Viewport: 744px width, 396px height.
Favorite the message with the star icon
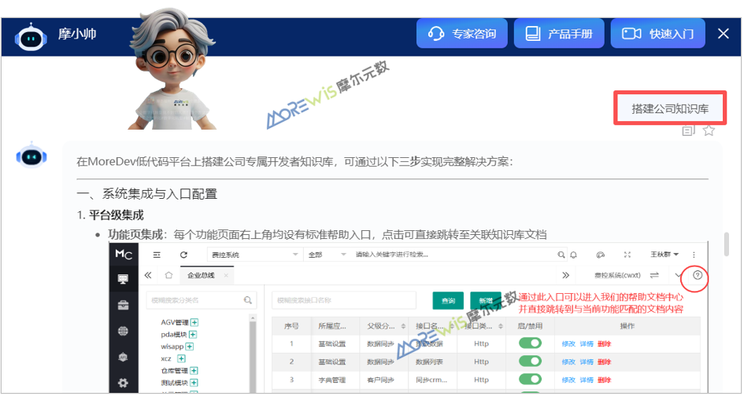(x=709, y=130)
